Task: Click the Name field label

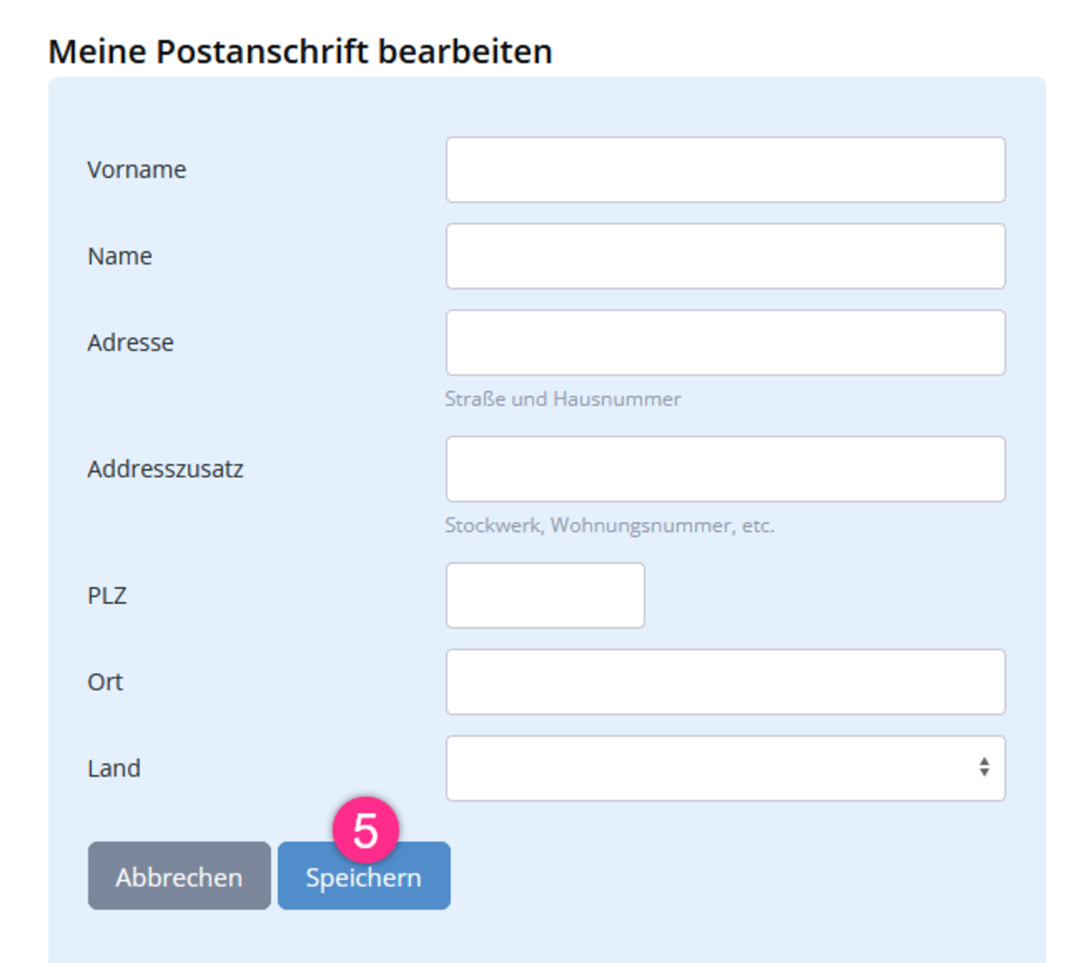Action: click(x=119, y=256)
